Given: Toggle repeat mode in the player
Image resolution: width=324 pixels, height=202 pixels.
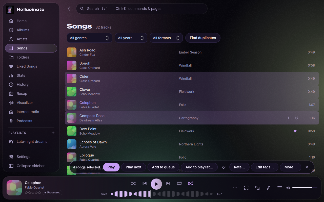Looking at the screenshot, I should (x=179, y=183).
